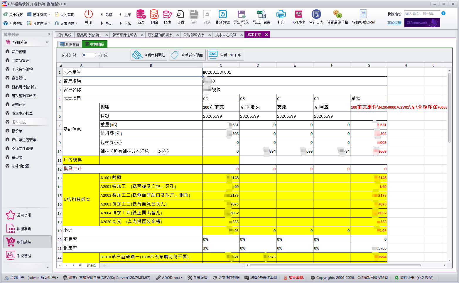Click 设为常用 in the top toolbar
Image resolution: width=459 pixels, height=283 pixels.
point(65,15)
